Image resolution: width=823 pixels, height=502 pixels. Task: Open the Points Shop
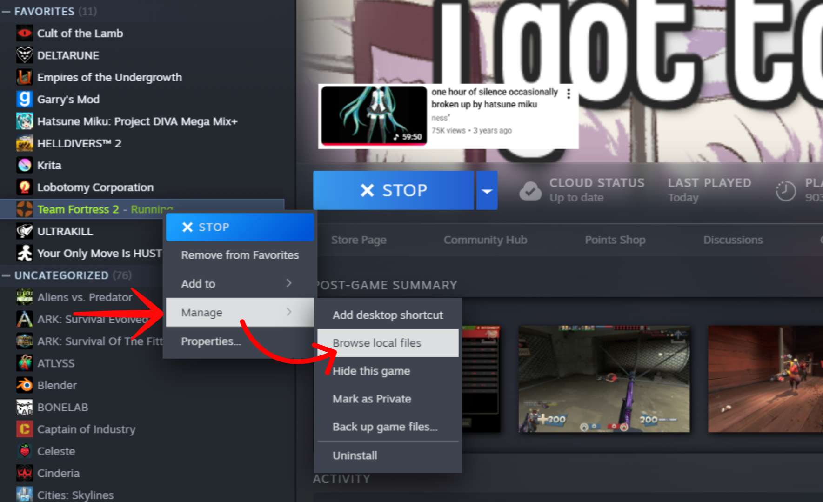tap(615, 240)
